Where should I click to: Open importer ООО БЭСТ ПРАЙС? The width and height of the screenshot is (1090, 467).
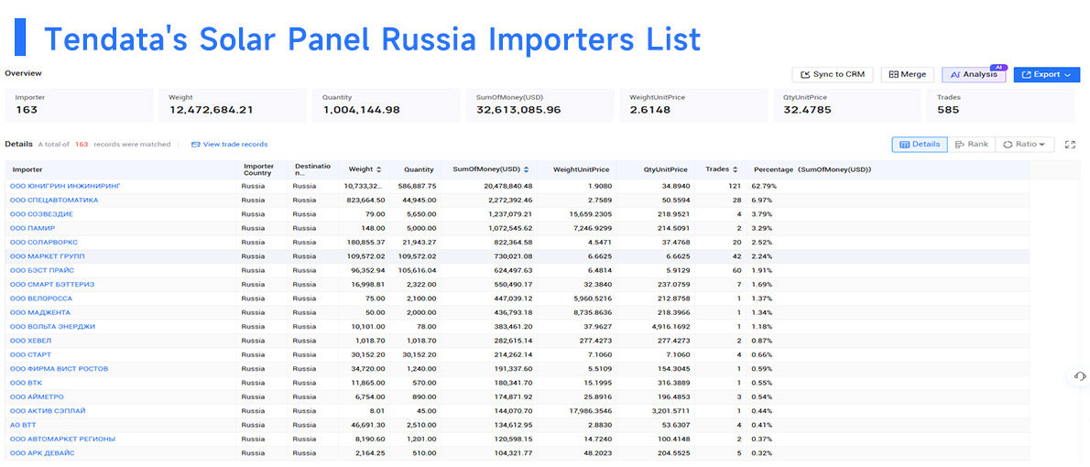[42, 270]
